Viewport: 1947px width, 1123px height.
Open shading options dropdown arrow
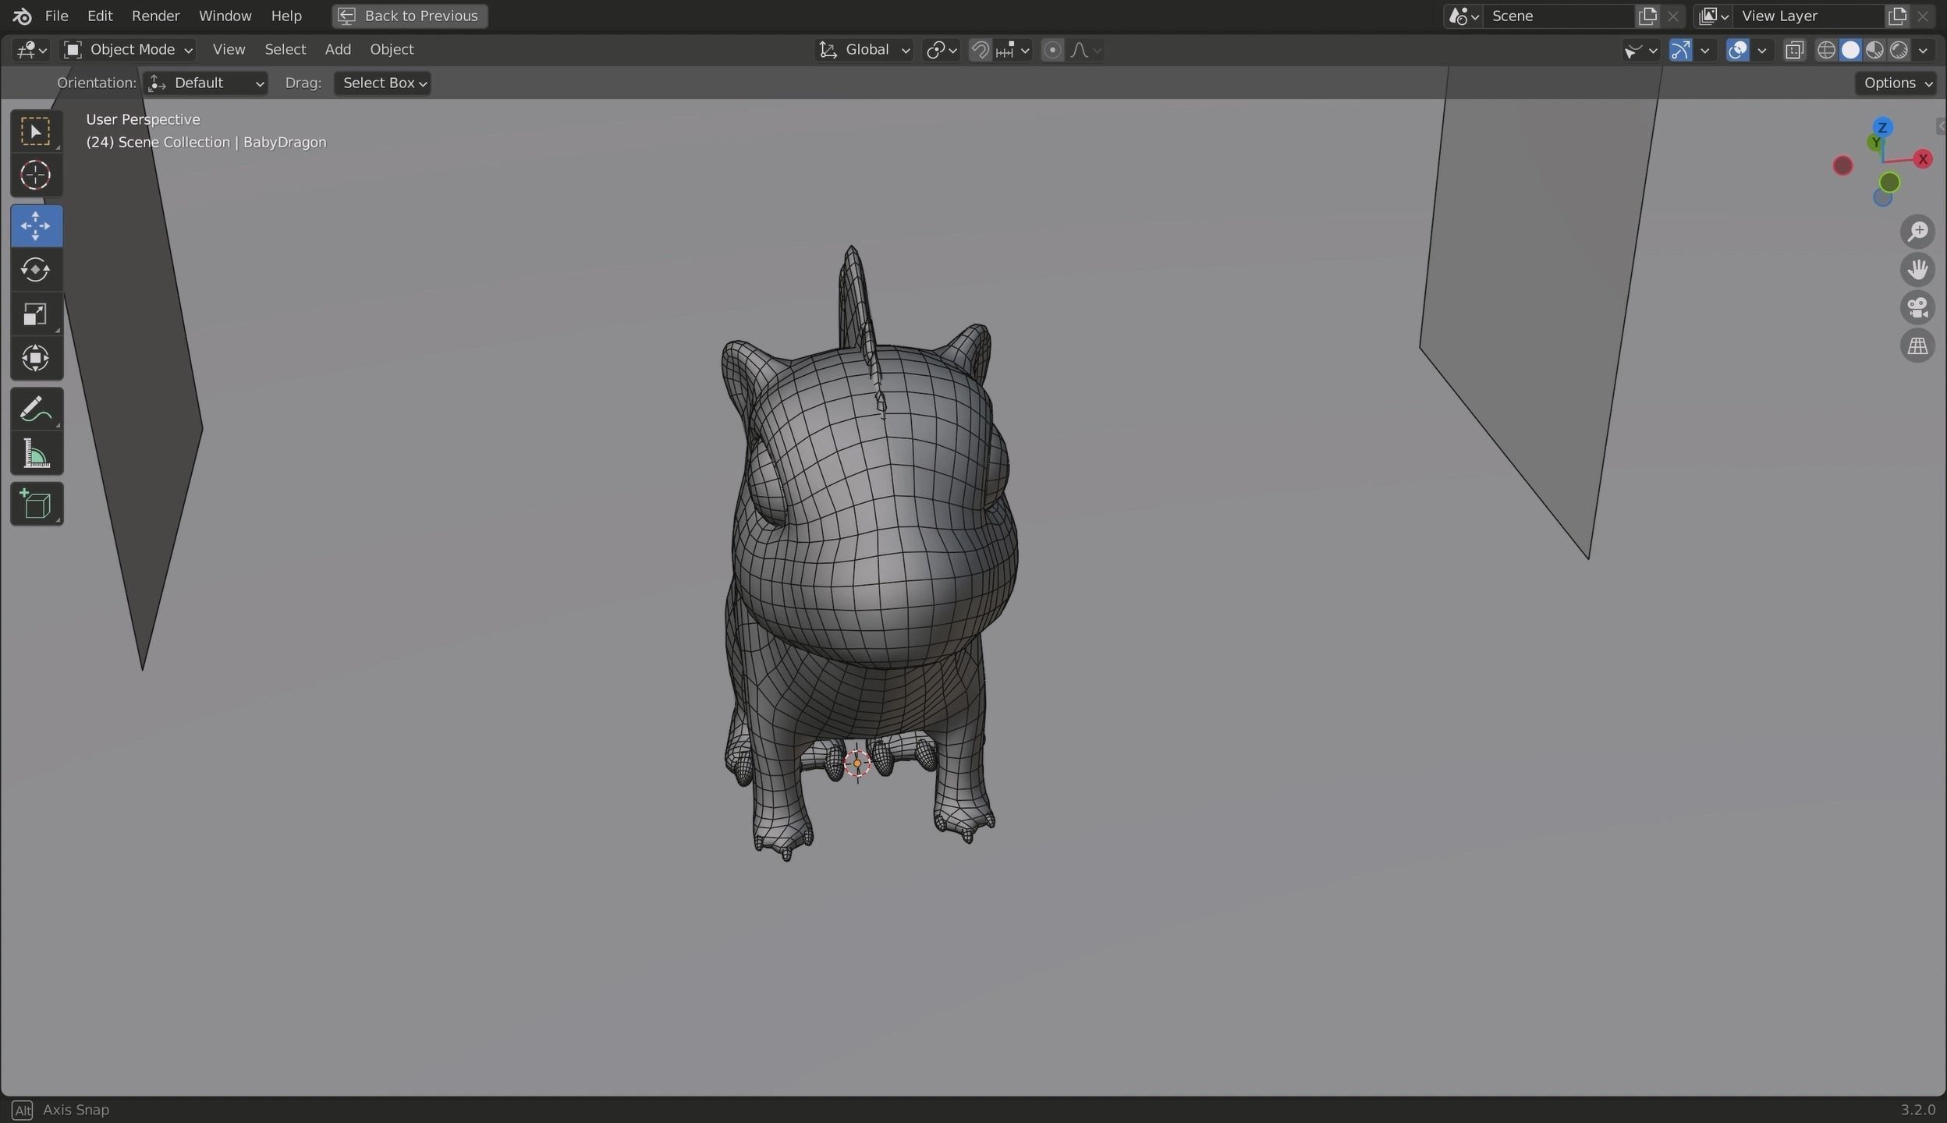[1924, 50]
